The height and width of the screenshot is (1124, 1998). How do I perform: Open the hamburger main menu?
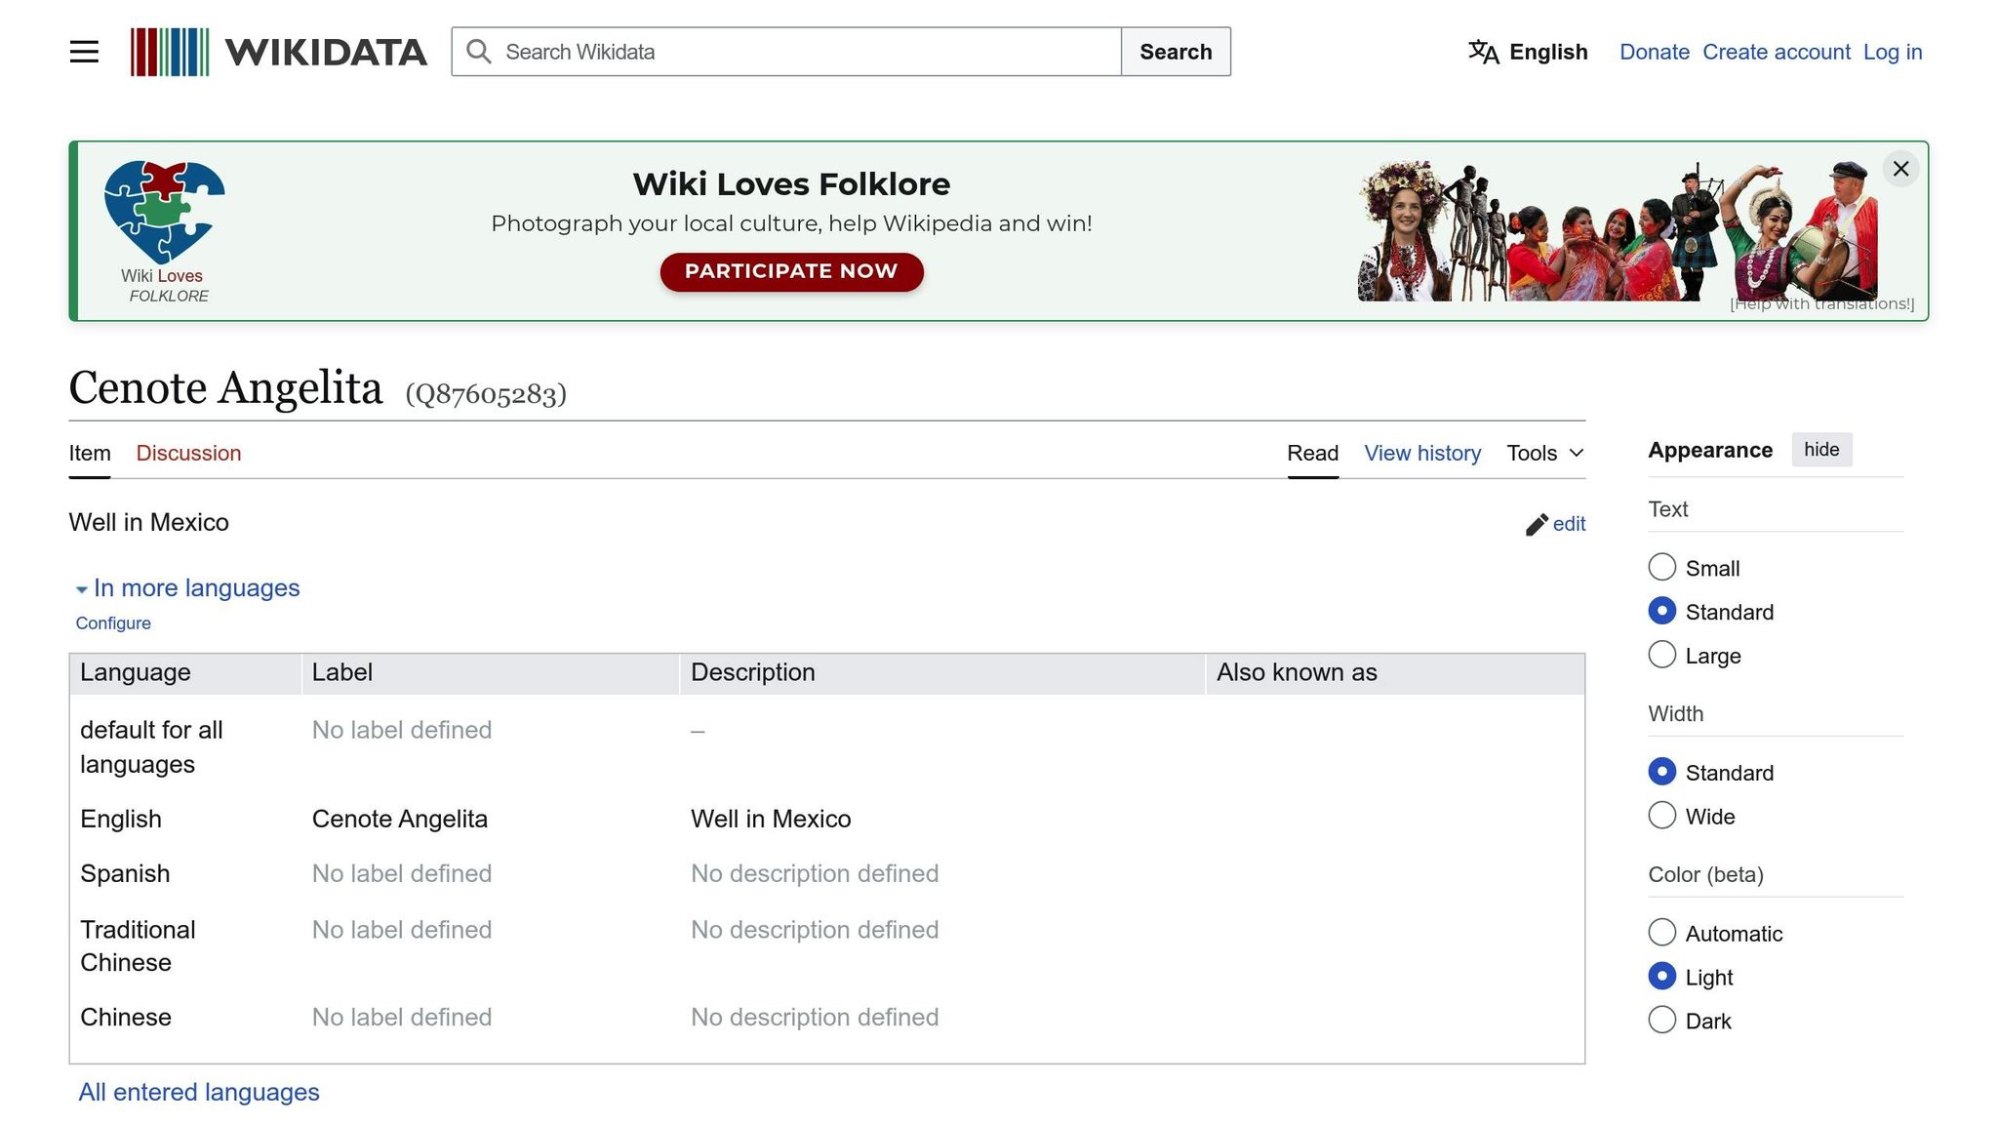pyautogui.click(x=84, y=52)
